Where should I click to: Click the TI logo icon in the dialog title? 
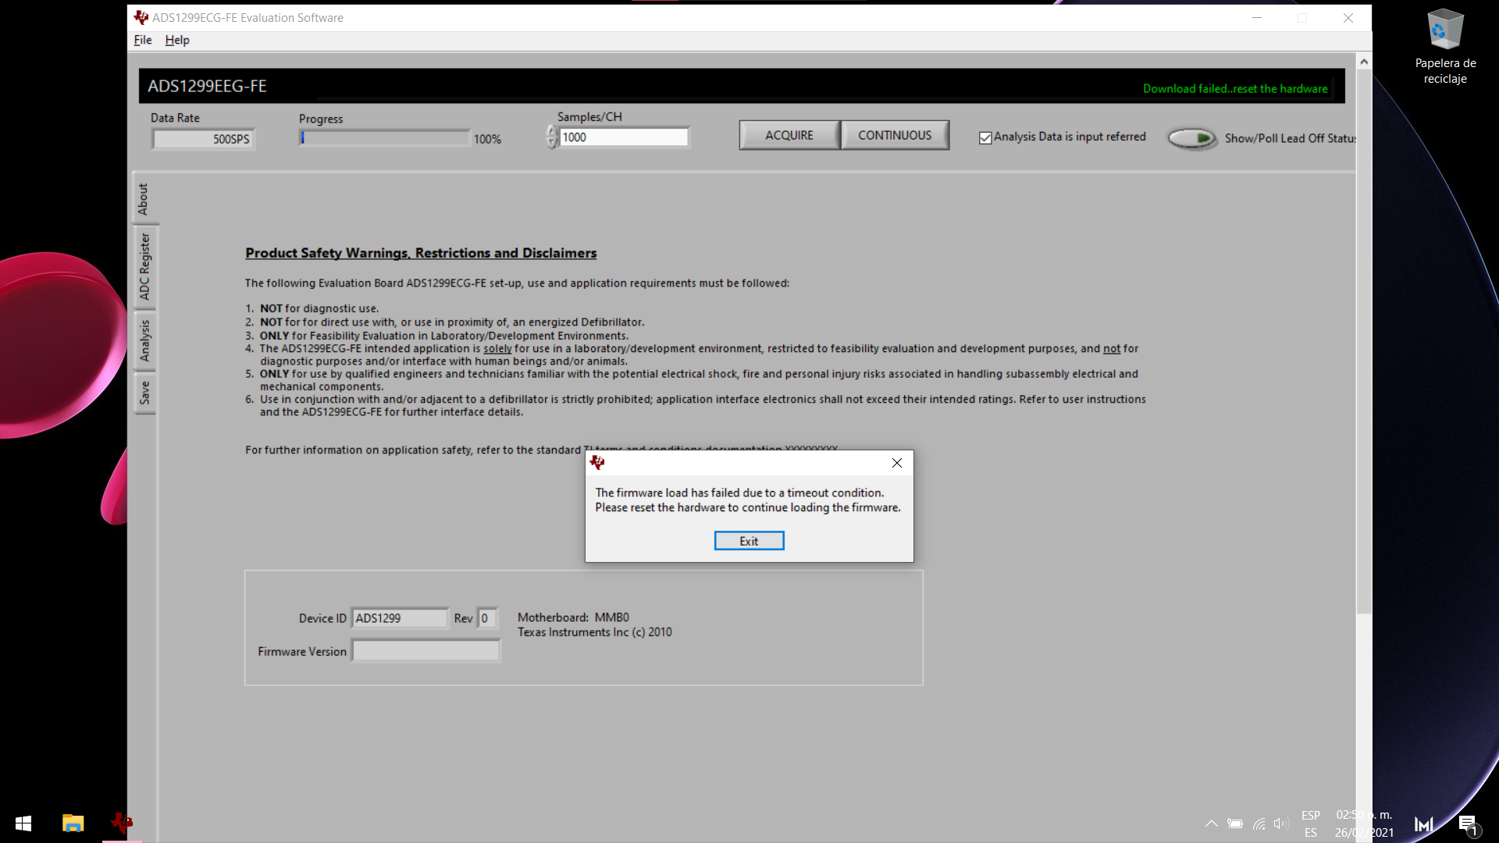tap(597, 463)
